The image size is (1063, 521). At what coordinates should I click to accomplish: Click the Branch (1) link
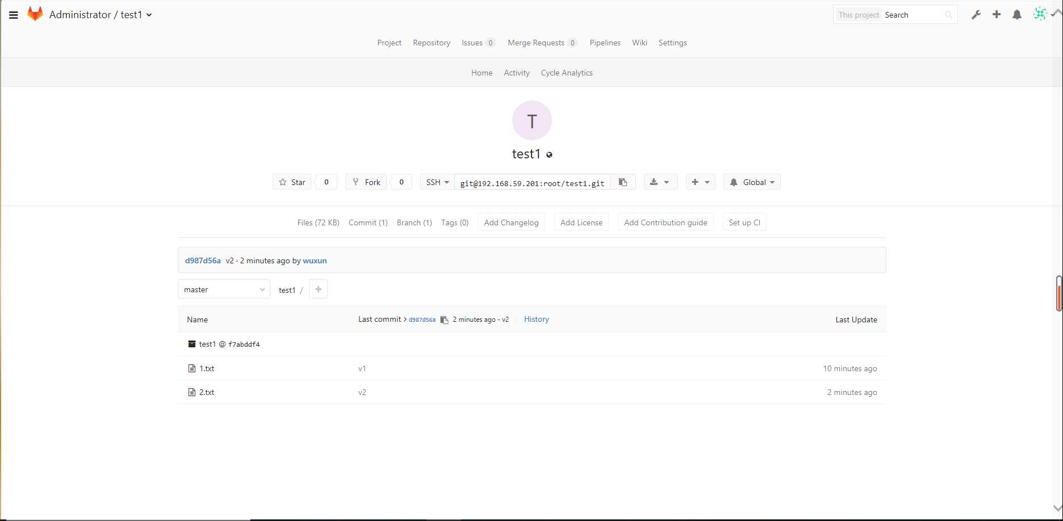[x=414, y=222]
